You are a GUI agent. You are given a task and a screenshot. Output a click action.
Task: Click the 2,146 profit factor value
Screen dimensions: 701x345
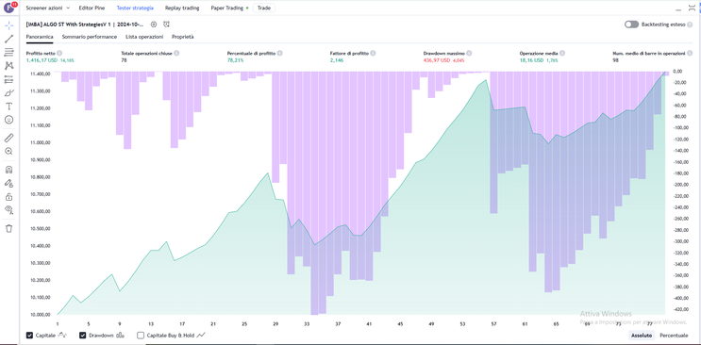pos(337,60)
